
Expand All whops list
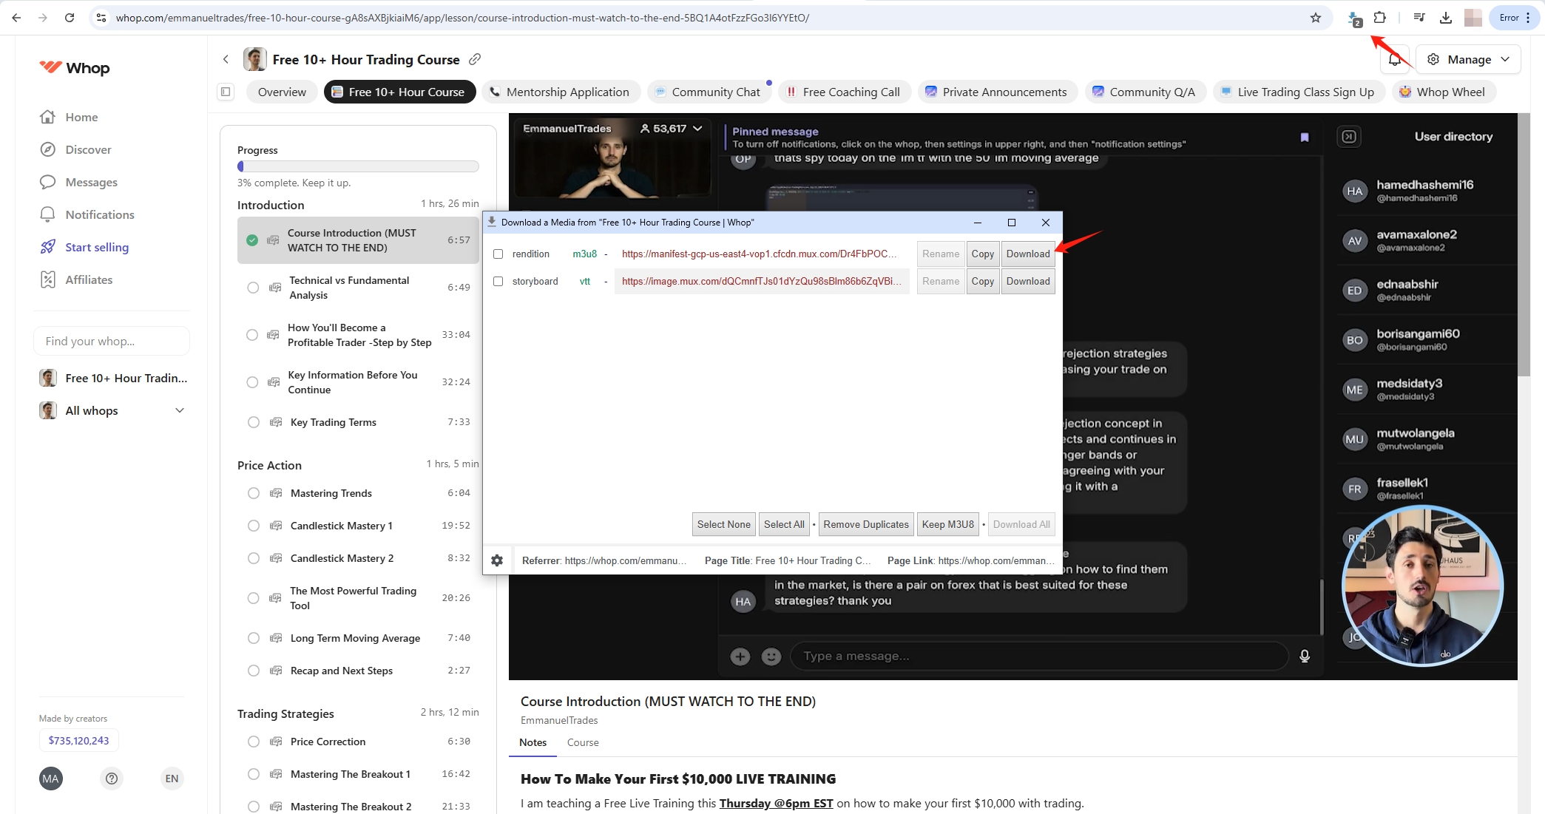[x=180, y=410]
